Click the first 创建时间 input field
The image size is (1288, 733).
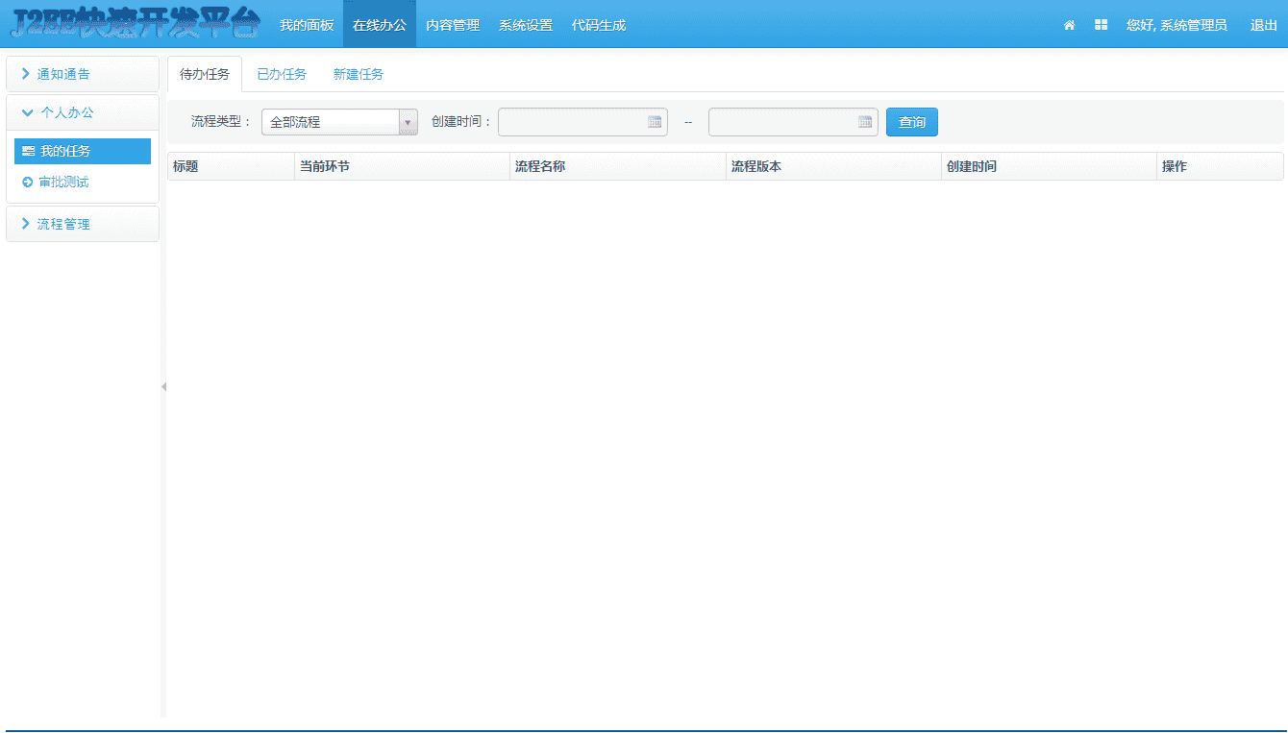point(577,122)
